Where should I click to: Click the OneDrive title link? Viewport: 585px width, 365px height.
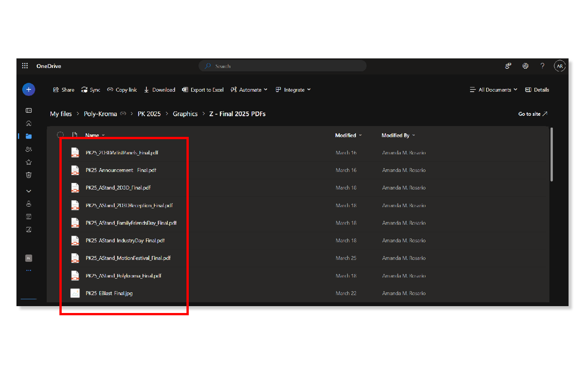coord(49,66)
